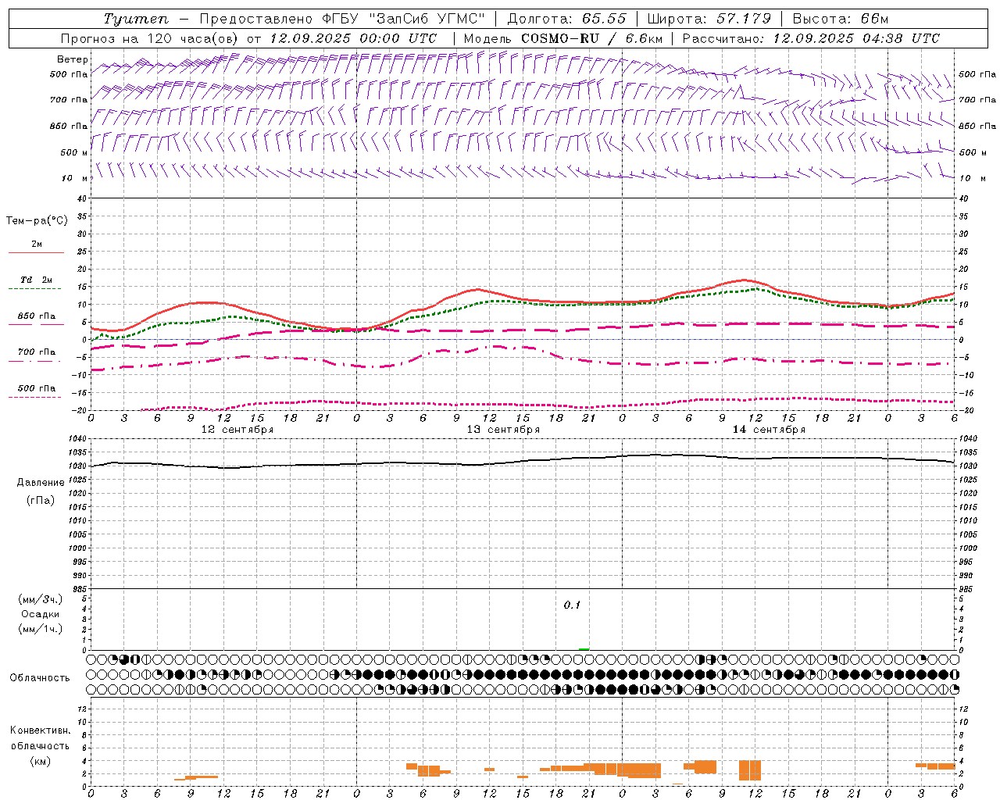The height and width of the screenshot is (800, 1000).
Task: Click the 'Высота: 66м' header value
Action: click(841, 19)
